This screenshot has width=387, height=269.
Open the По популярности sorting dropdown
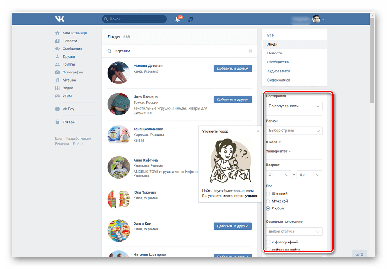(x=294, y=106)
